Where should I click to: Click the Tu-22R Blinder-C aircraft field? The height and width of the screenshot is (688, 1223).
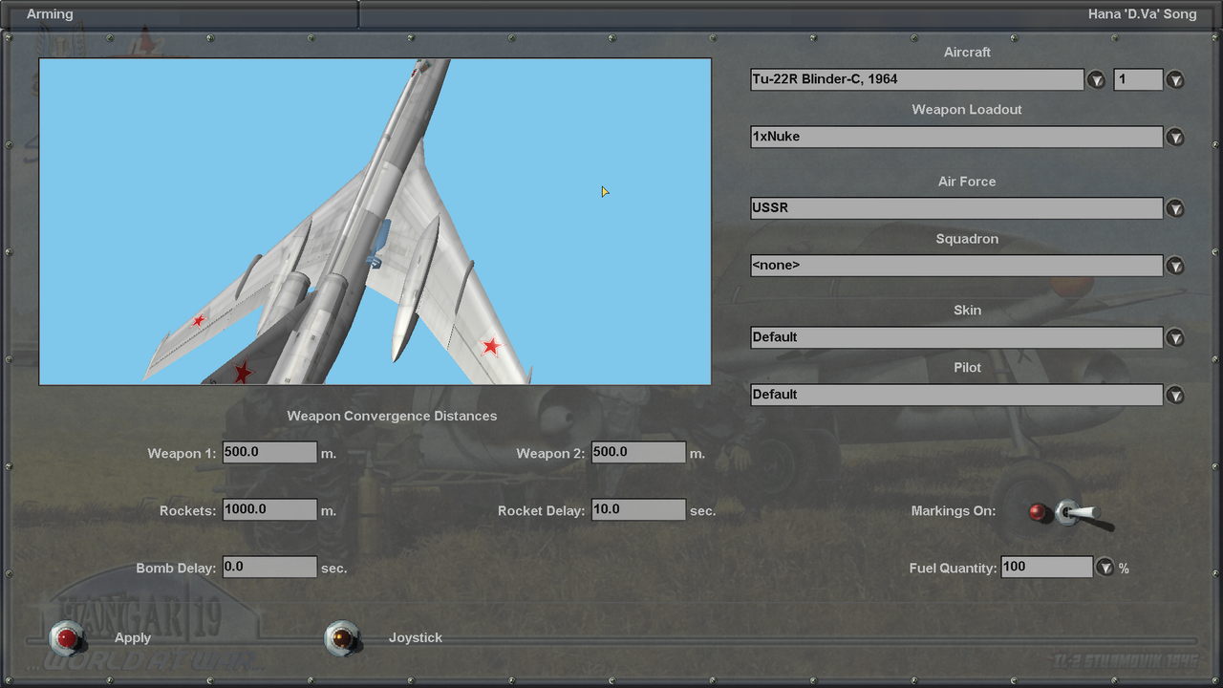coord(917,79)
